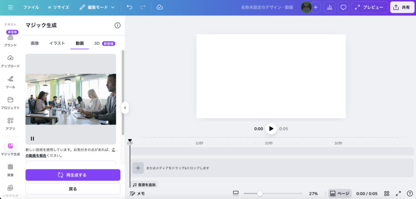Expand the 編集モード dropdown
This screenshot has height=199, width=416.
[x=97, y=7]
